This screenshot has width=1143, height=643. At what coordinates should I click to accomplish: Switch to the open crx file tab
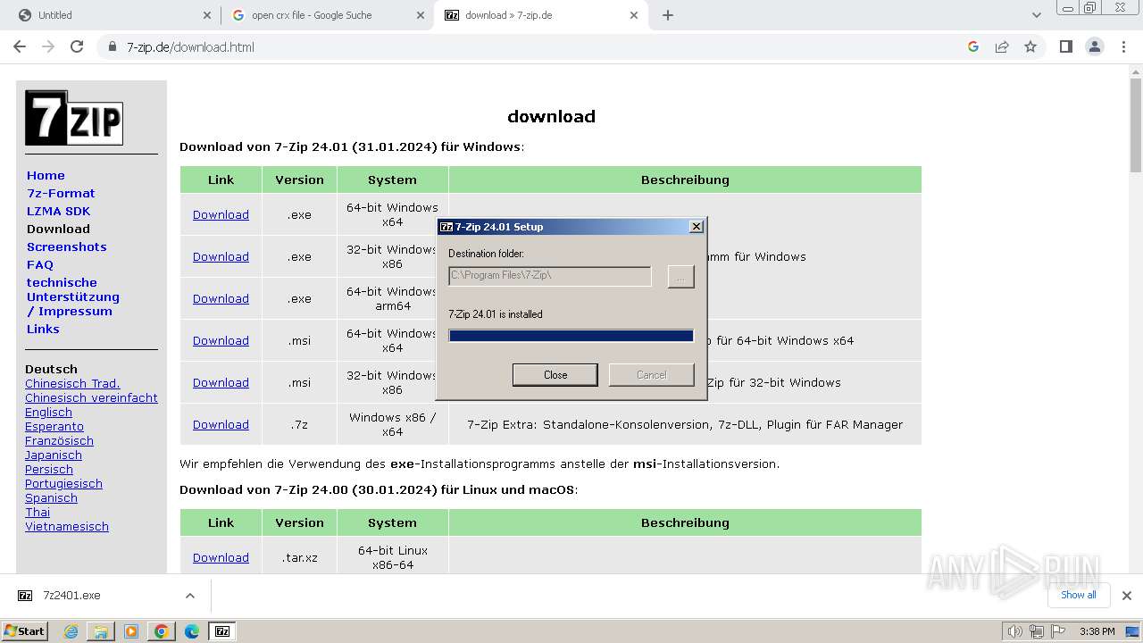point(327,15)
